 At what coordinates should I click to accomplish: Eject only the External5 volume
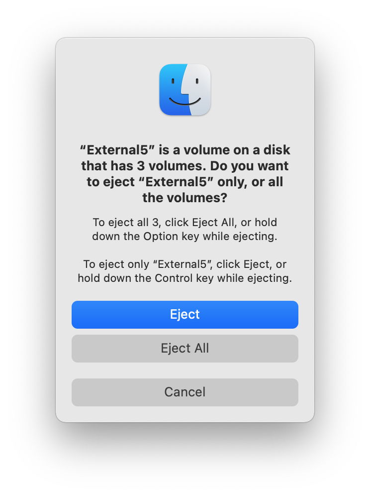click(x=185, y=314)
